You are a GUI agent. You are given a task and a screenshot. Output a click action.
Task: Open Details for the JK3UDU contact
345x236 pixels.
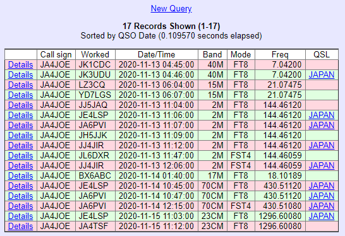click(x=20, y=74)
